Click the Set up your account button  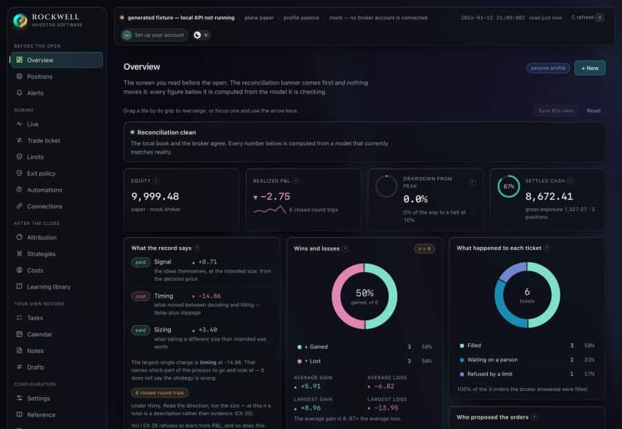(x=154, y=35)
